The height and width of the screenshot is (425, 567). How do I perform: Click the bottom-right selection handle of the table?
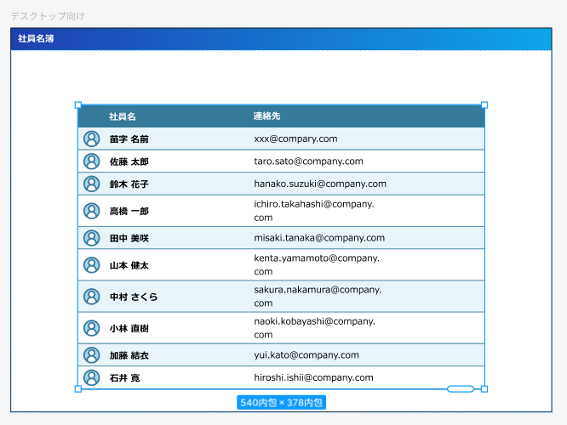coord(484,389)
